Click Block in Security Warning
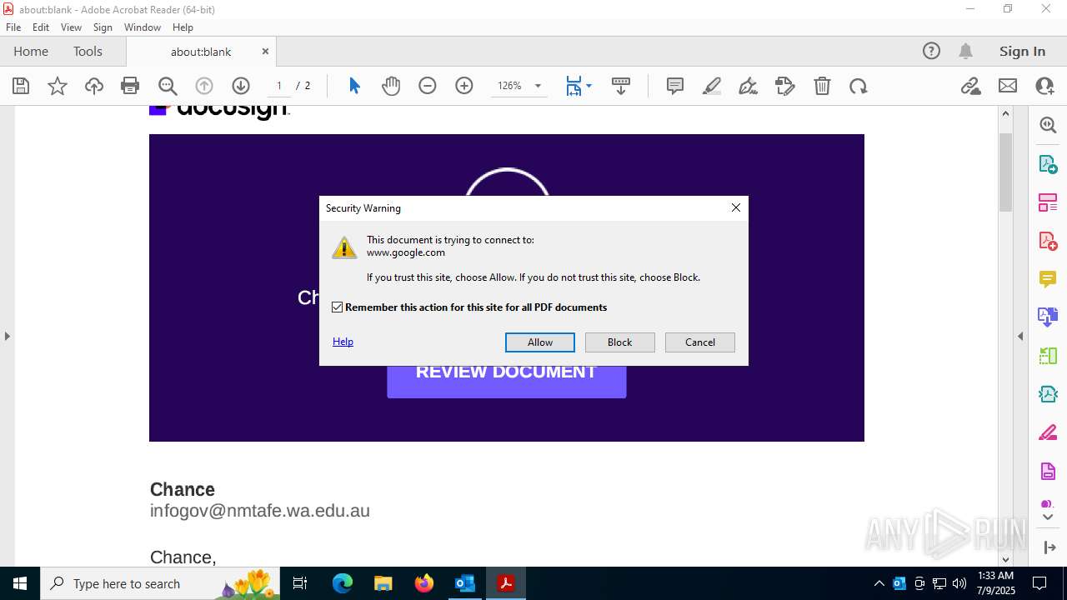Image resolution: width=1067 pixels, height=600 pixels. (x=620, y=342)
